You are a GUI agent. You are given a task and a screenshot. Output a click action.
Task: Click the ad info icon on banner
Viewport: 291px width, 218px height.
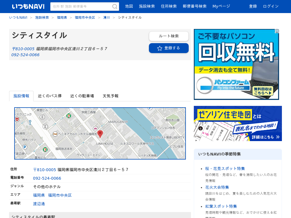coord(277,31)
